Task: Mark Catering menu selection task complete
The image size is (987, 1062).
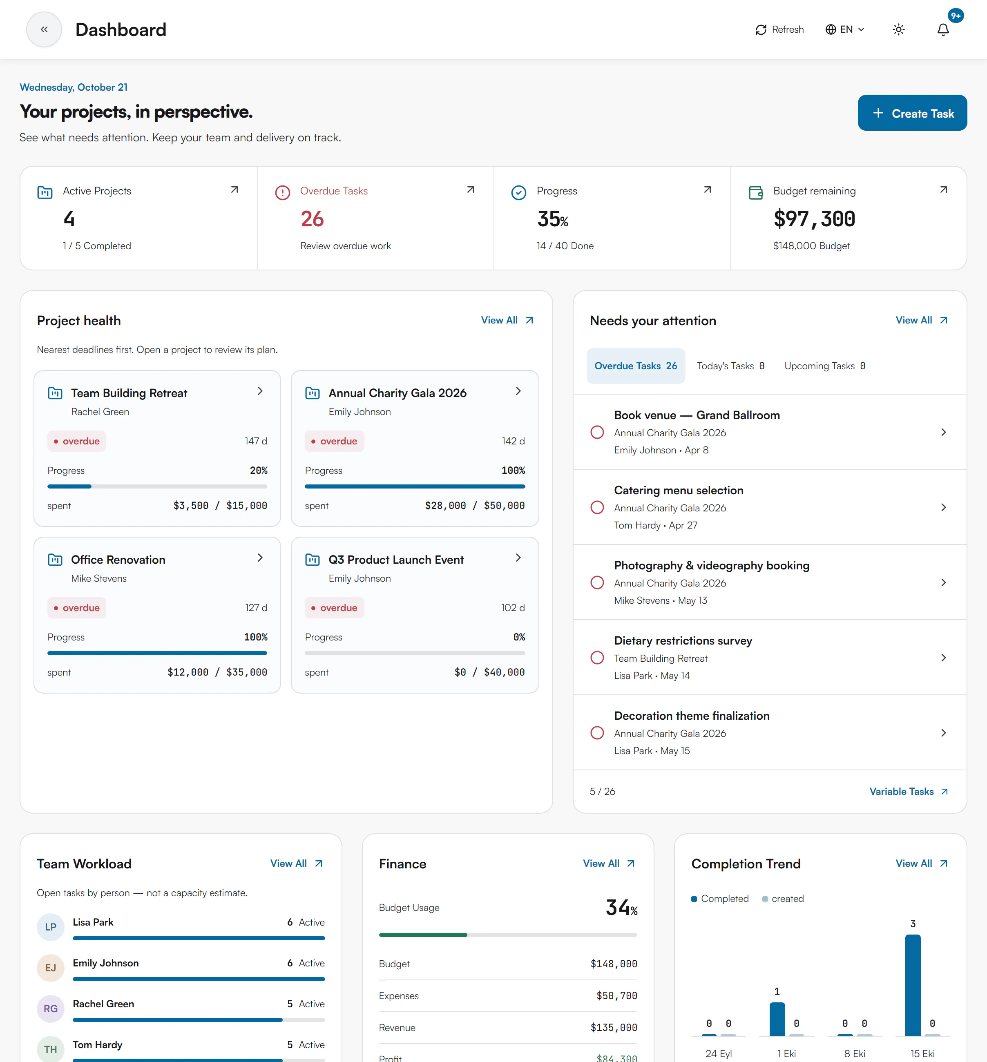Action: point(597,507)
